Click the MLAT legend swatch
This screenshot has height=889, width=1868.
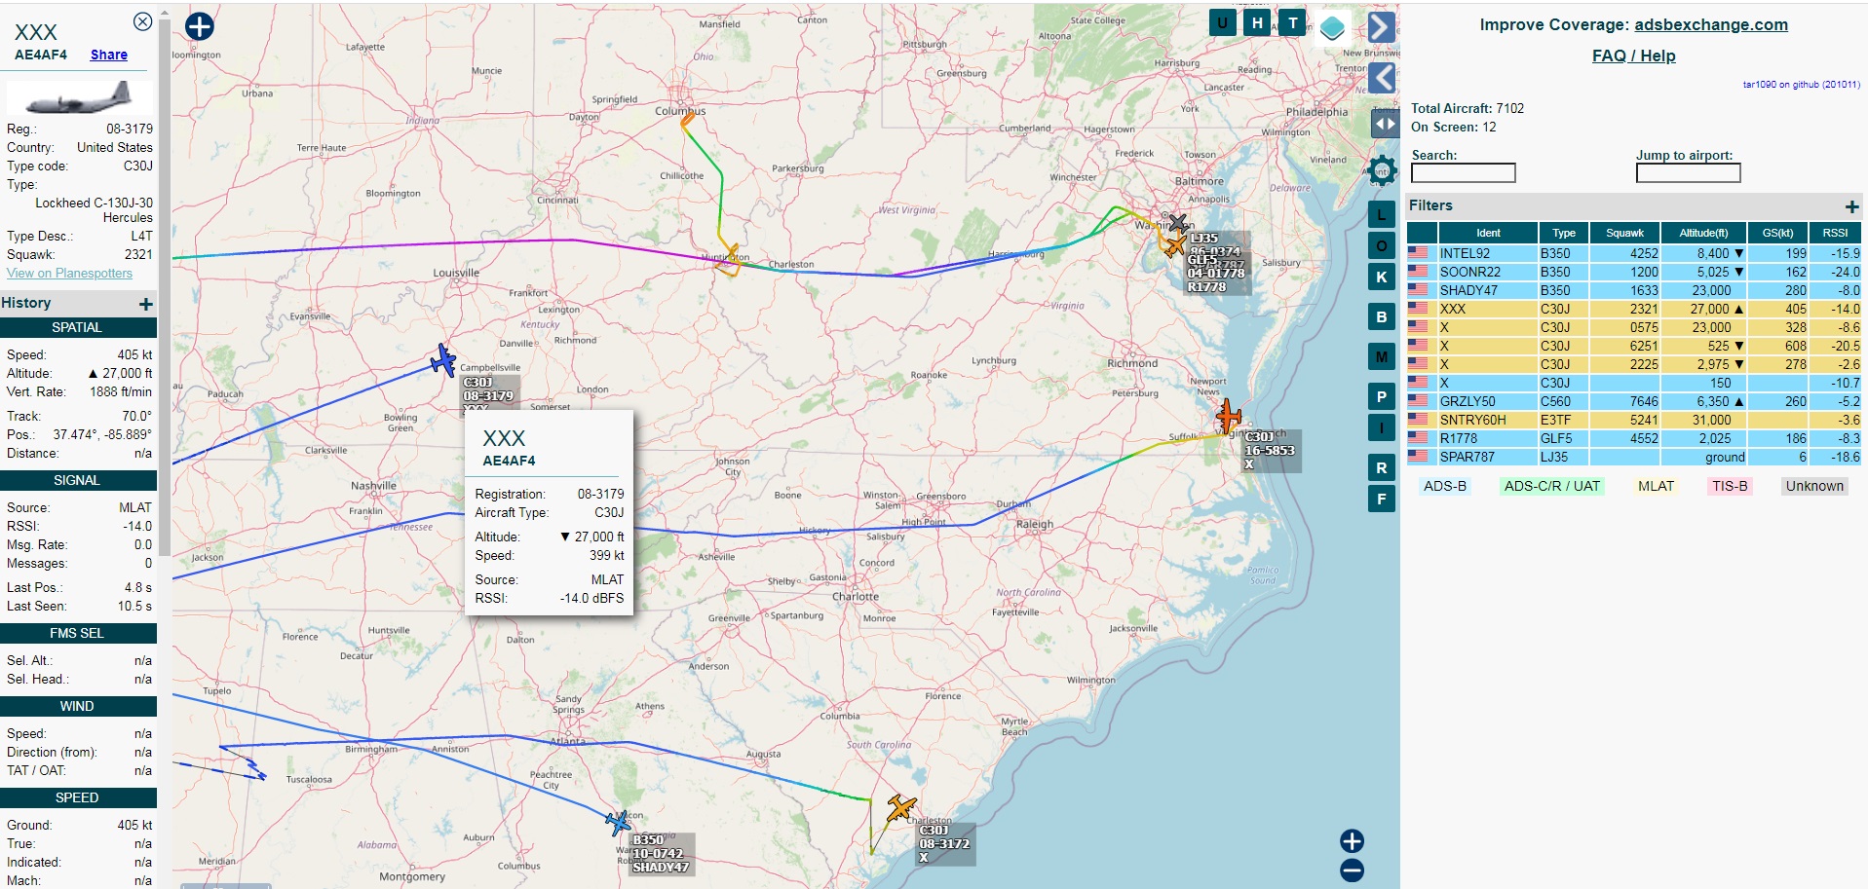click(x=1656, y=486)
